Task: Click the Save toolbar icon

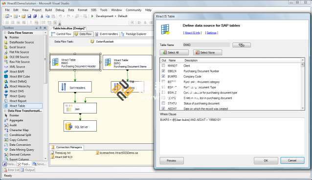Action: pyautogui.click(x=29, y=16)
